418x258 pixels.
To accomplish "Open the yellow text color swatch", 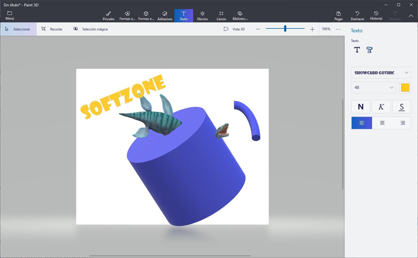I will 405,88.
